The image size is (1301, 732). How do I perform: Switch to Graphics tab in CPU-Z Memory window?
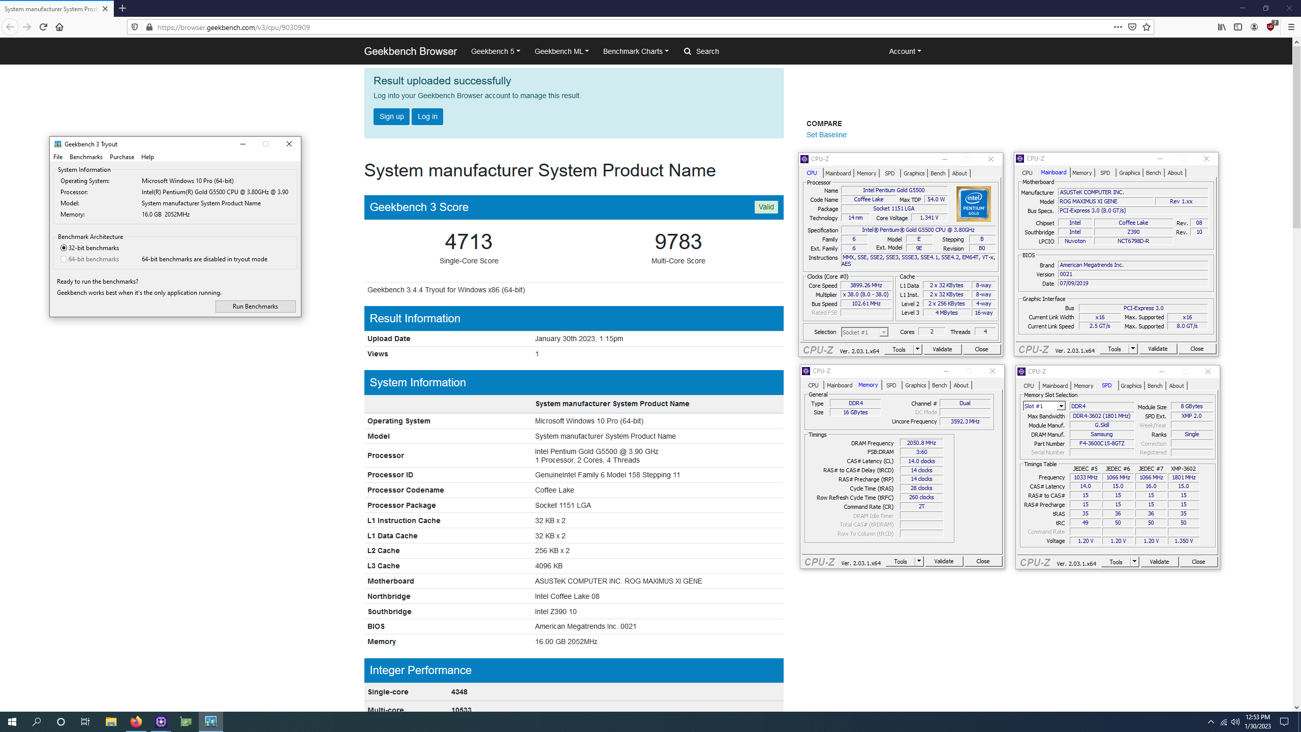(x=916, y=385)
